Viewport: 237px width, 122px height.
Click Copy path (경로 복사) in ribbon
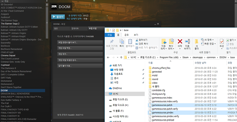click(x=142, y=44)
